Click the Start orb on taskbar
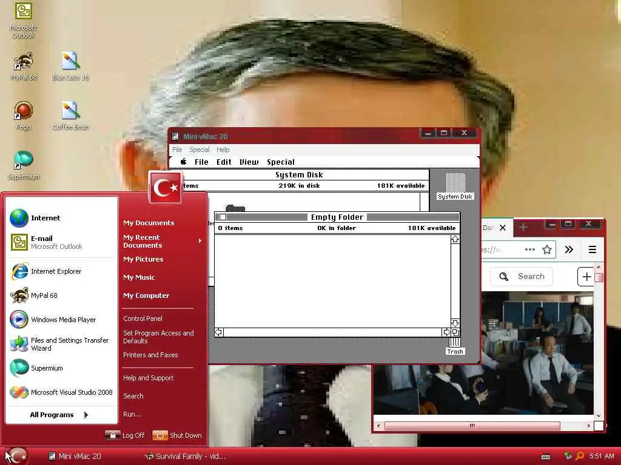This screenshot has width=621, height=465. 18,456
